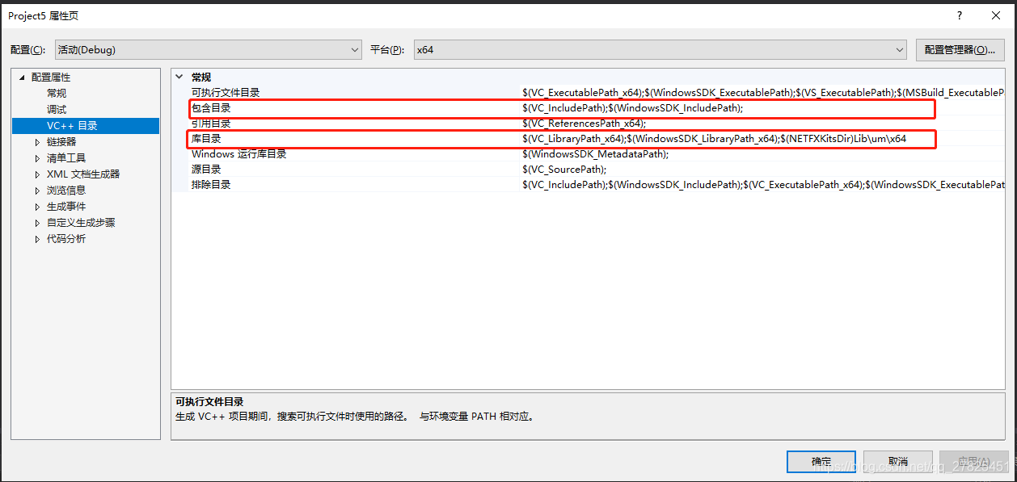Expand the 自定义生成步骤 tree node
Screen dimensions: 1017x482
(x=36, y=222)
